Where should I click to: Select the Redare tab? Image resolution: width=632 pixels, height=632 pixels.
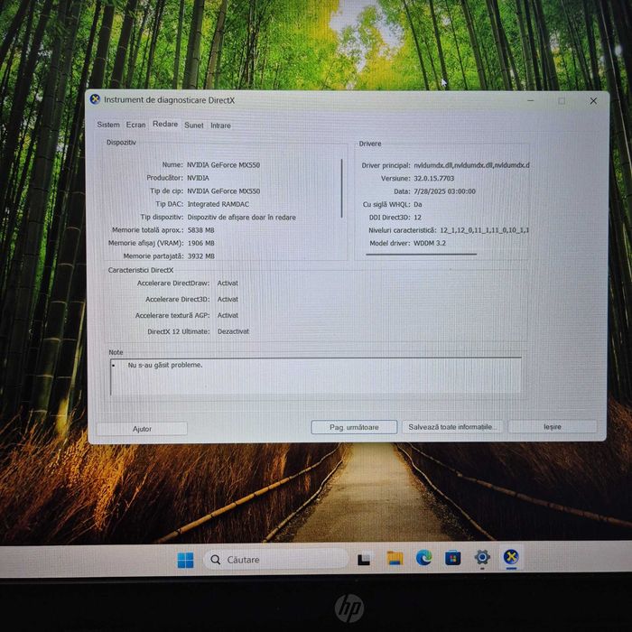pyautogui.click(x=165, y=125)
